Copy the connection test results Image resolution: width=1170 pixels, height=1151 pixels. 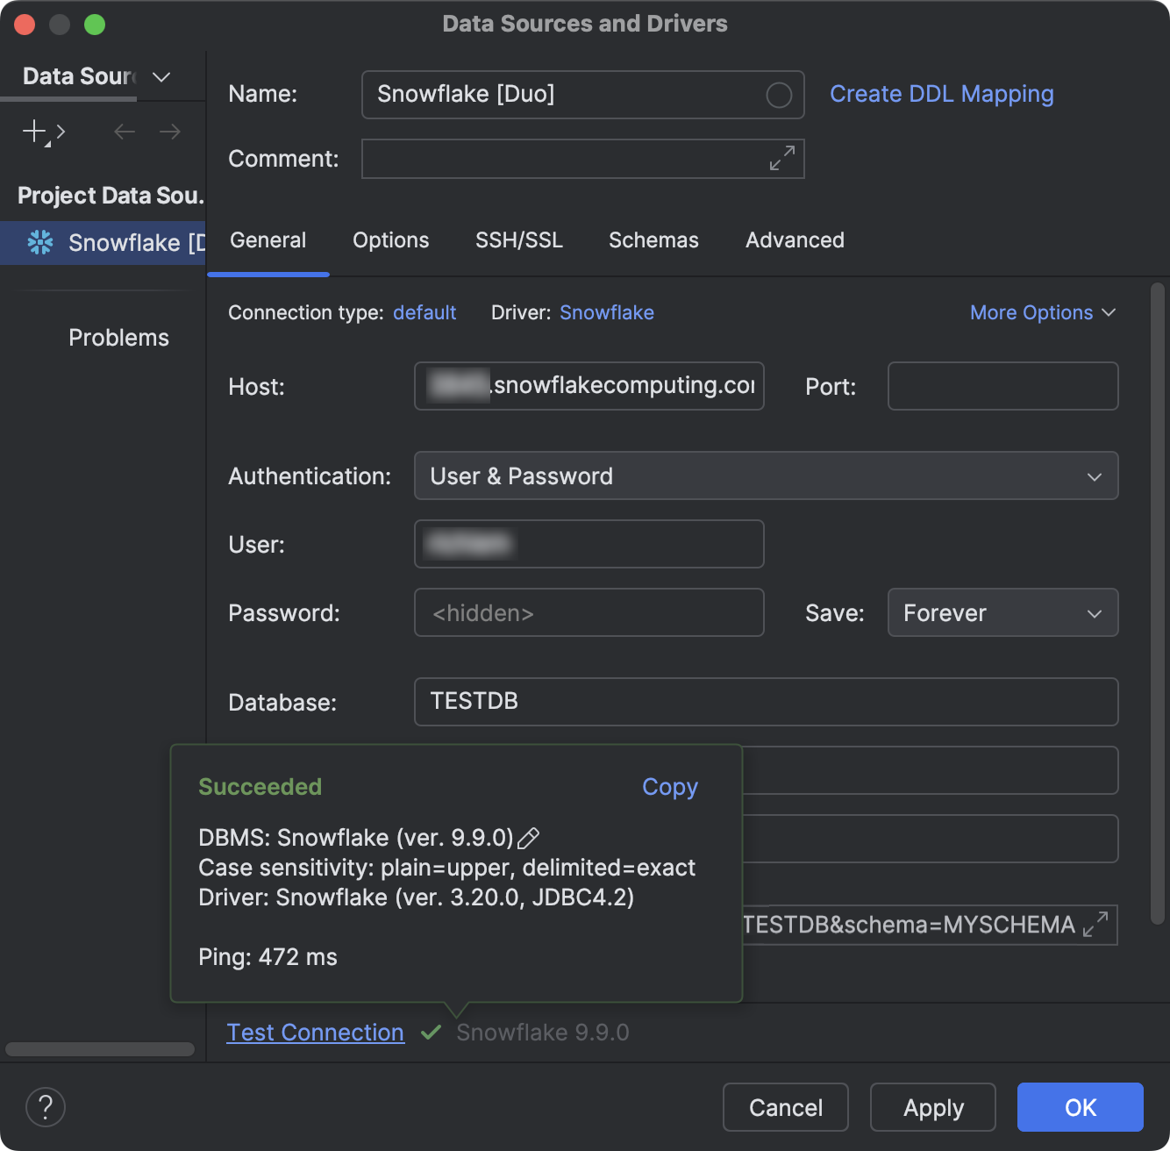669,787
